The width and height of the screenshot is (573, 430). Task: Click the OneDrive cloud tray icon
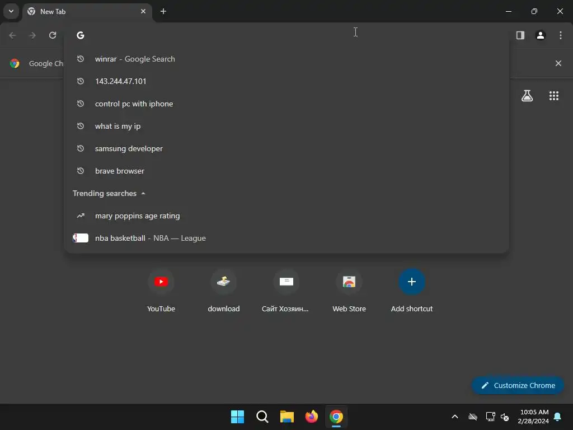tap(472, 417)
